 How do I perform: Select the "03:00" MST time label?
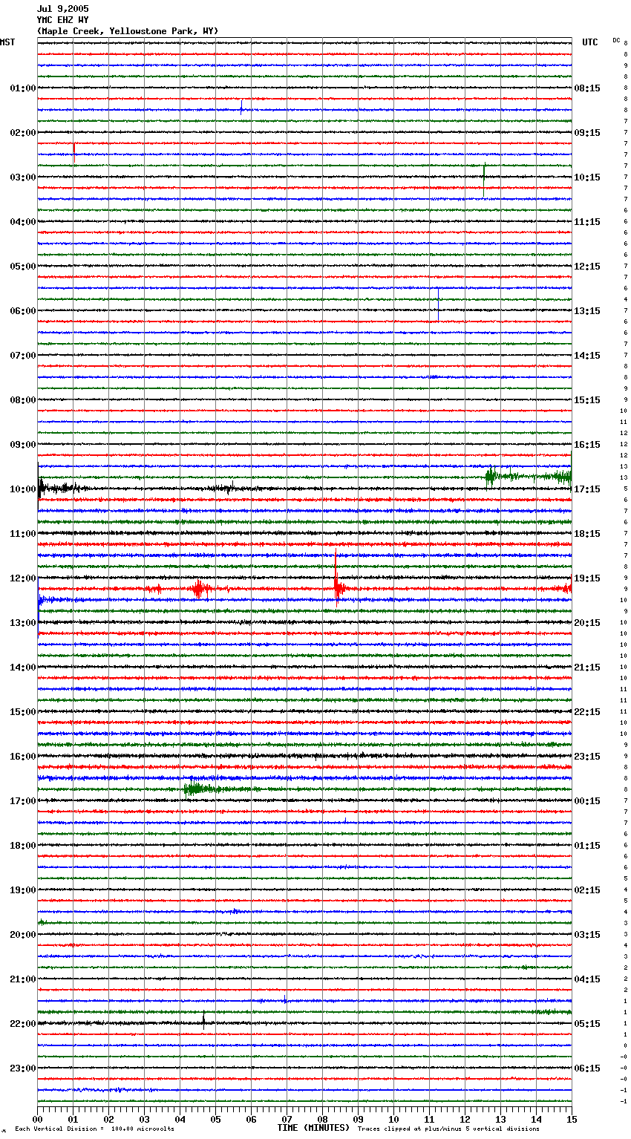tap(23, 177)
